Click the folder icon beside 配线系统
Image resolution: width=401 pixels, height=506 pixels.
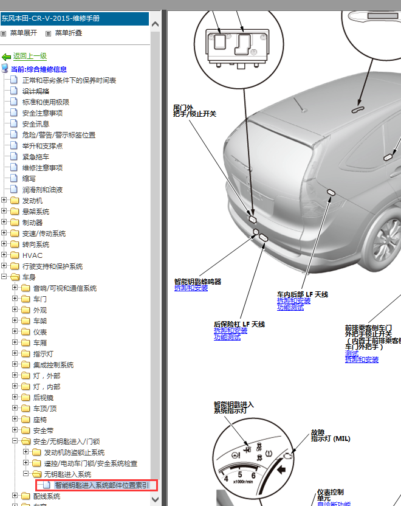26,496
